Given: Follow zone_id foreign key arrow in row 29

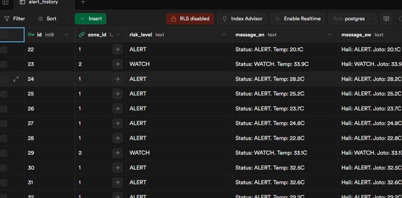Looking at the screenshot, I should pos(117,153).
